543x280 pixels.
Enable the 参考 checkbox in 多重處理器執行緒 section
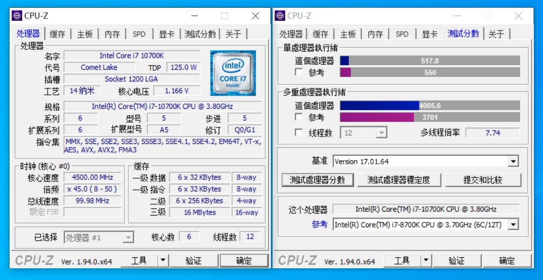298,117
